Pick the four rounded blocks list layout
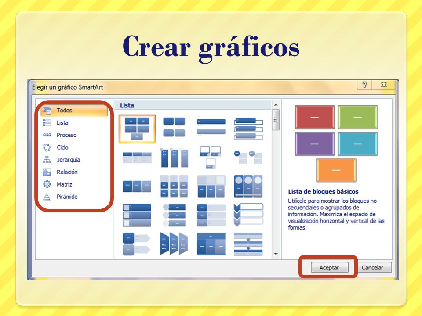 click(x=174, y=127)
